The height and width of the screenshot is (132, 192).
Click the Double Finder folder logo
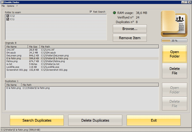click(x=175, y=24)
